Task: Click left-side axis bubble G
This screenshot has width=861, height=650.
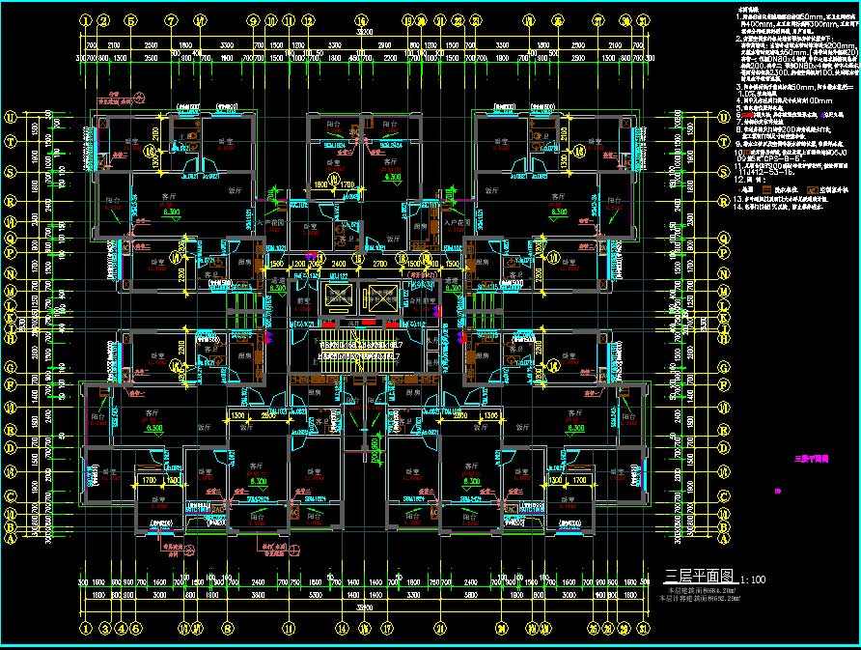Action: [10, 366]
